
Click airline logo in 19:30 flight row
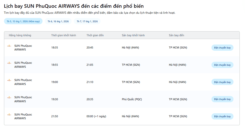[9, 97]
